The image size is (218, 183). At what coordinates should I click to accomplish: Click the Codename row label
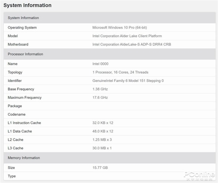click(x=17, y=114)
